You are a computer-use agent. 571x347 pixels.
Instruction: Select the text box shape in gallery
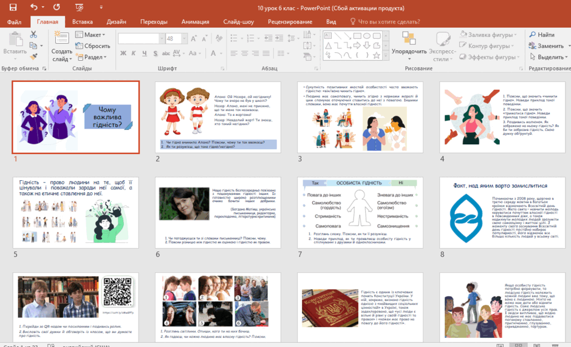point(328,36)
